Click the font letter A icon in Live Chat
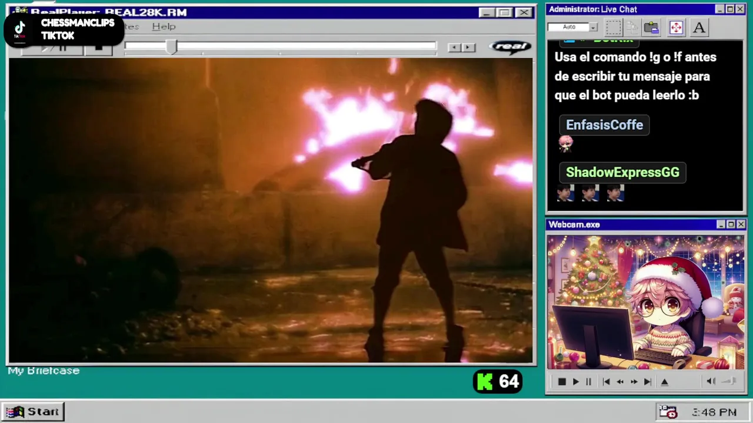The width and height of the screenshot is (753, 423). coord(699,28)
